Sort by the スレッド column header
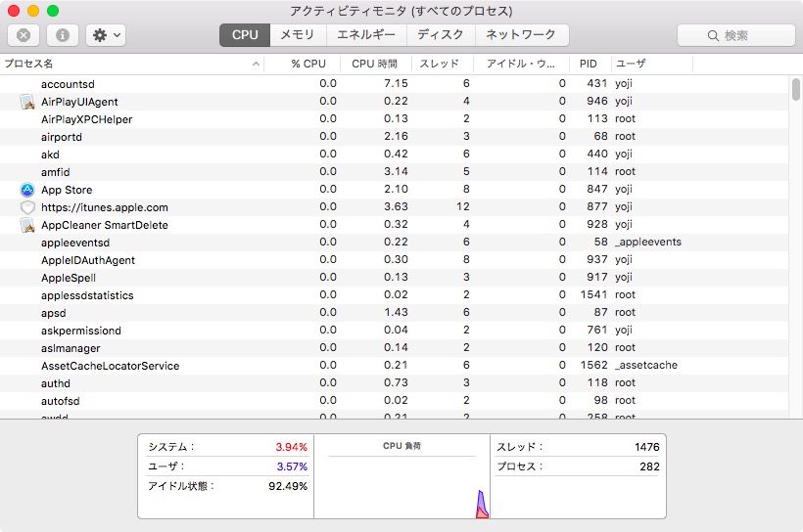803x532 pixels. coord(443,64)
